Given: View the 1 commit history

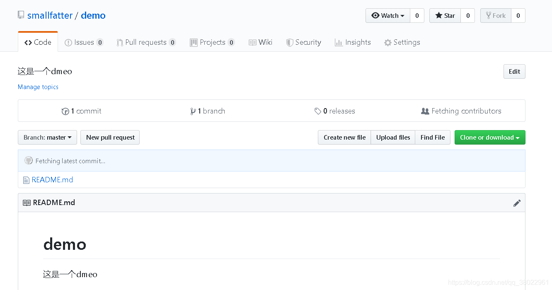Looking at the screenshot, I should 81,111.
